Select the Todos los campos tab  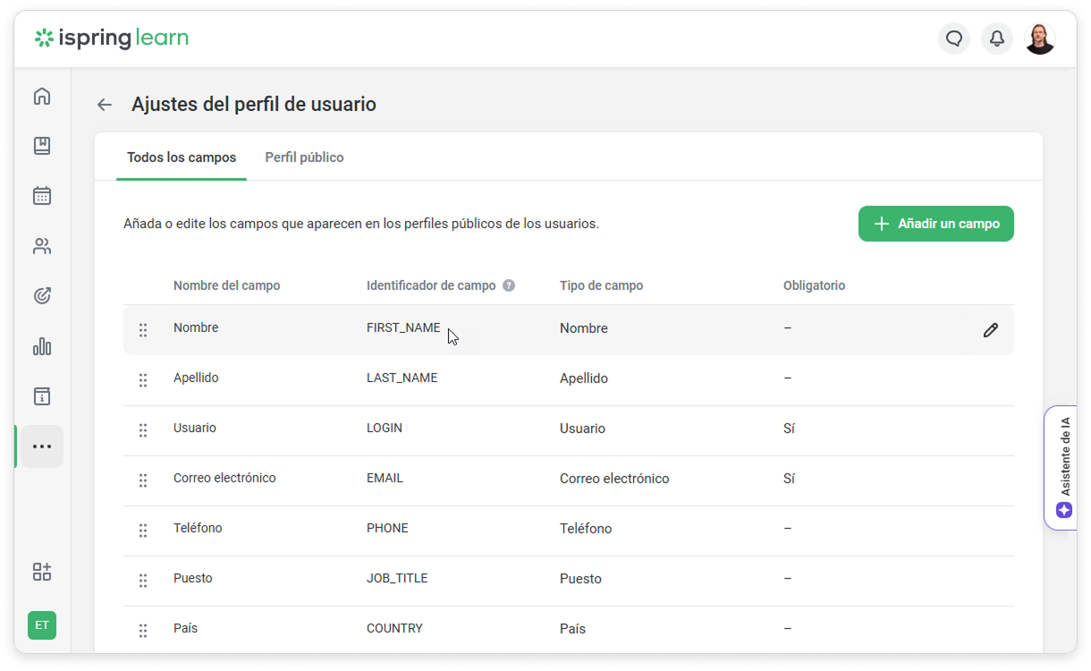tap(182, 157)
